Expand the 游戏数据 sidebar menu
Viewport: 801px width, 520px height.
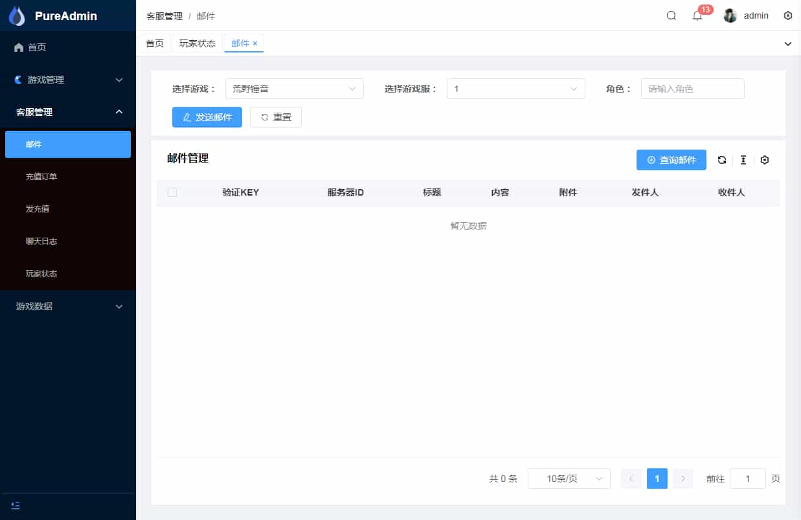(x=68, y=306)
